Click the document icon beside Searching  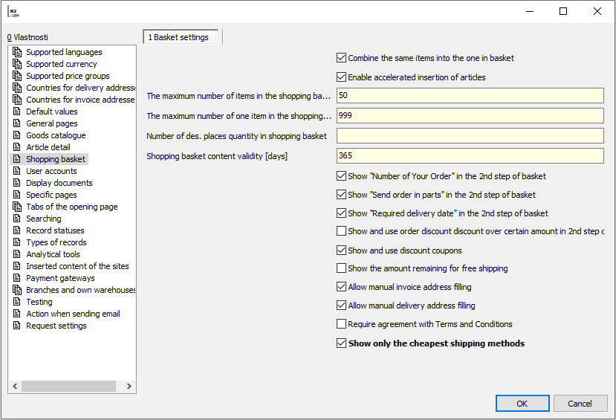pyautogui.click(x=18, y=219)
